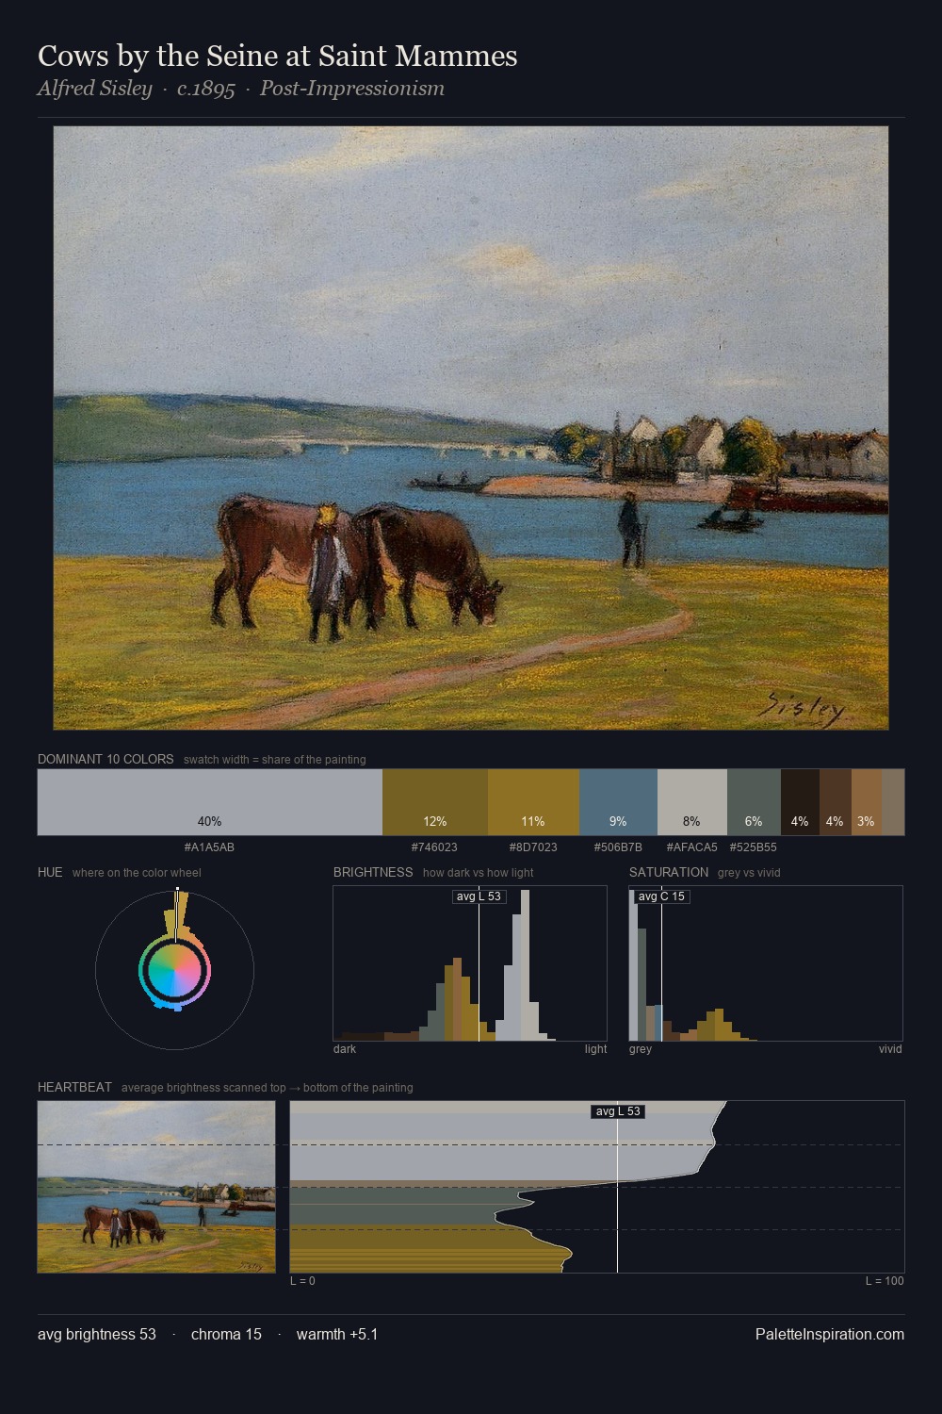Select the 12% brown swatch #746023
942x1414 pixels.
(435, 802)
